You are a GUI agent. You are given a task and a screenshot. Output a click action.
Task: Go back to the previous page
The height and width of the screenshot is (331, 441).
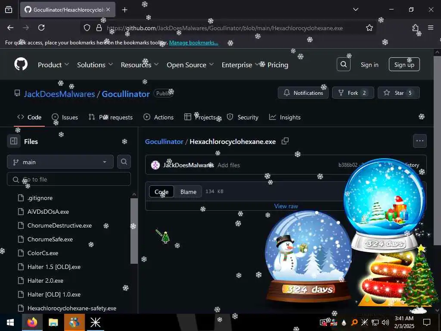pyautogui.click(x=10, y=28)
